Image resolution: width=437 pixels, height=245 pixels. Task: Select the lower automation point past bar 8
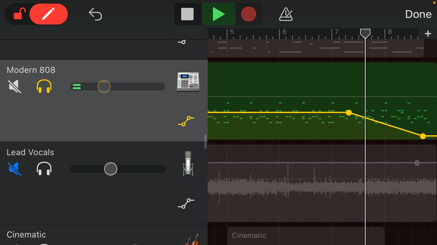[423, 136]
